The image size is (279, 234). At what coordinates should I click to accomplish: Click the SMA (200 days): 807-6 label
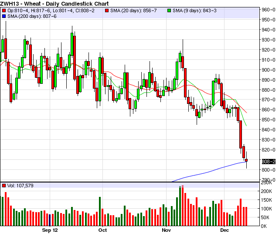pos(32,17)
